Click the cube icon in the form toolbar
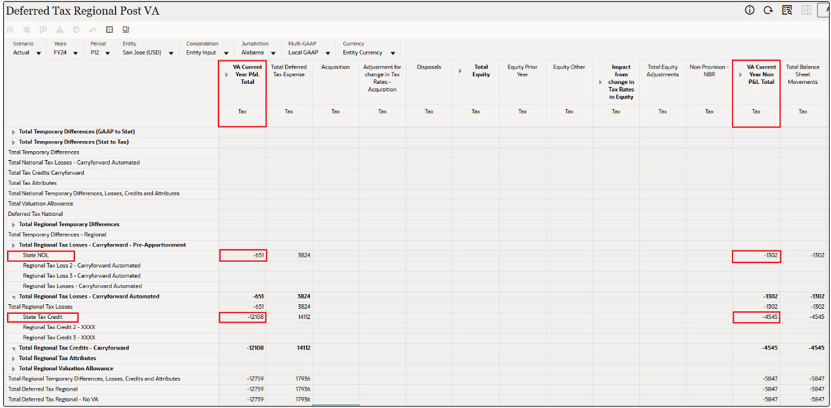 click(27, 30)
